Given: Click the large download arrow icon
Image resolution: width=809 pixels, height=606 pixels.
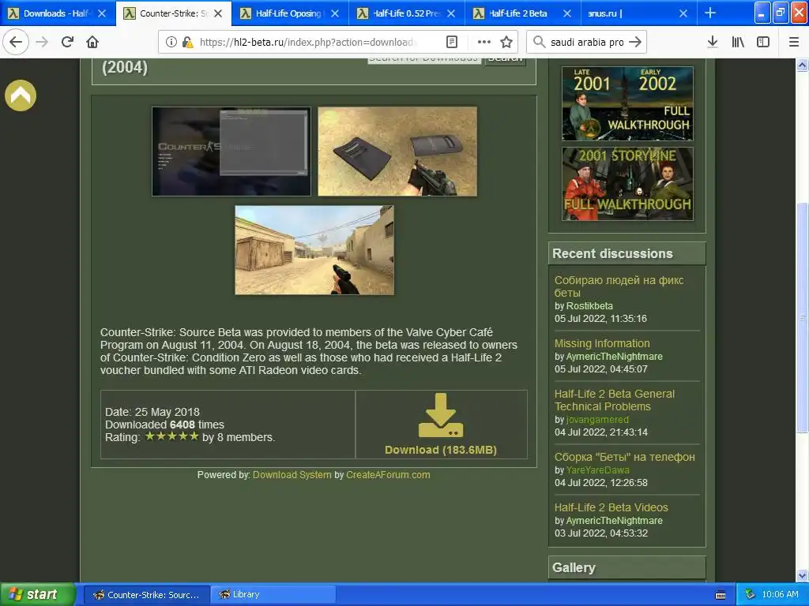Looking at the screenshot, I should [441, 415].
